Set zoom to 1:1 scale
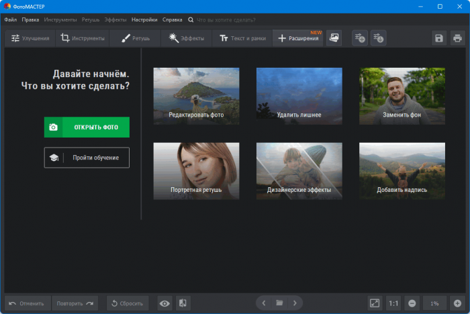 click(x=393, y=303)
